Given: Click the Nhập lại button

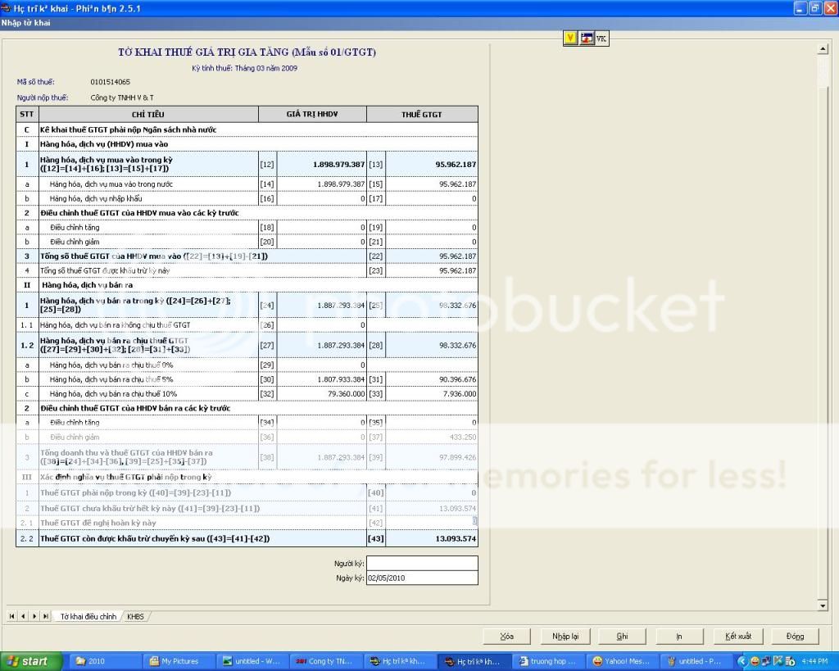Looking at the screenshot, I should 565,636.
